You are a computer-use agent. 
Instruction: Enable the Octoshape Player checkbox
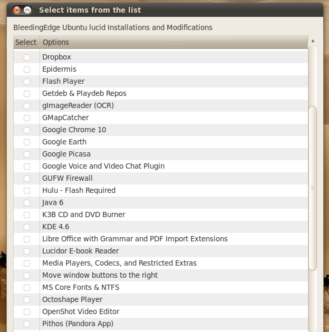(x=27, y=300)
